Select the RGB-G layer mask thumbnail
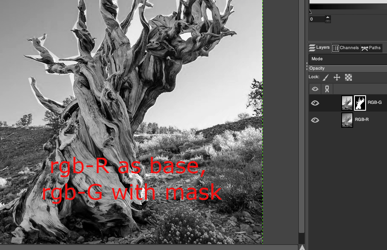Image resolution: width=387 pixels, height=250 pixels. 360,103
